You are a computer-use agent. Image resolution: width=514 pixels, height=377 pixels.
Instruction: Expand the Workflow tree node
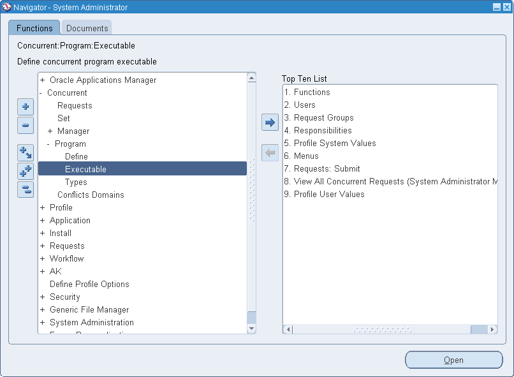tap(42, 258)
